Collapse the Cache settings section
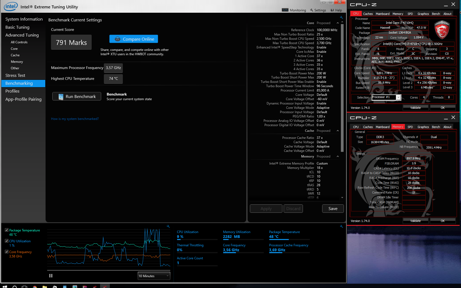This screenshot has height=288, width=461. (x=338, y=131)
